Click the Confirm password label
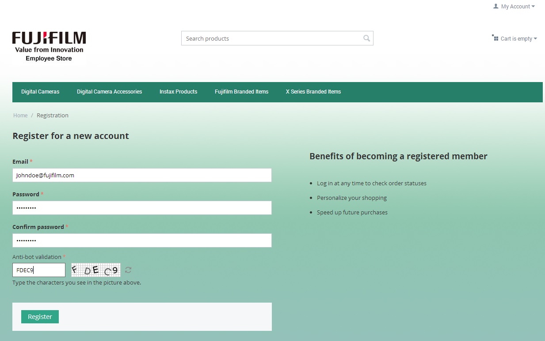 (x=38, y=227)
